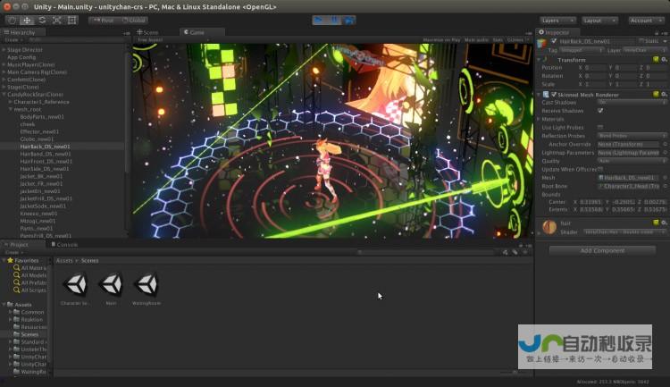Image resolution: width=670 pixels, height=387 pixels.
Task: Open the Shader dropdown for hair material
Action: pyautogui.click(x=624, y=231)
